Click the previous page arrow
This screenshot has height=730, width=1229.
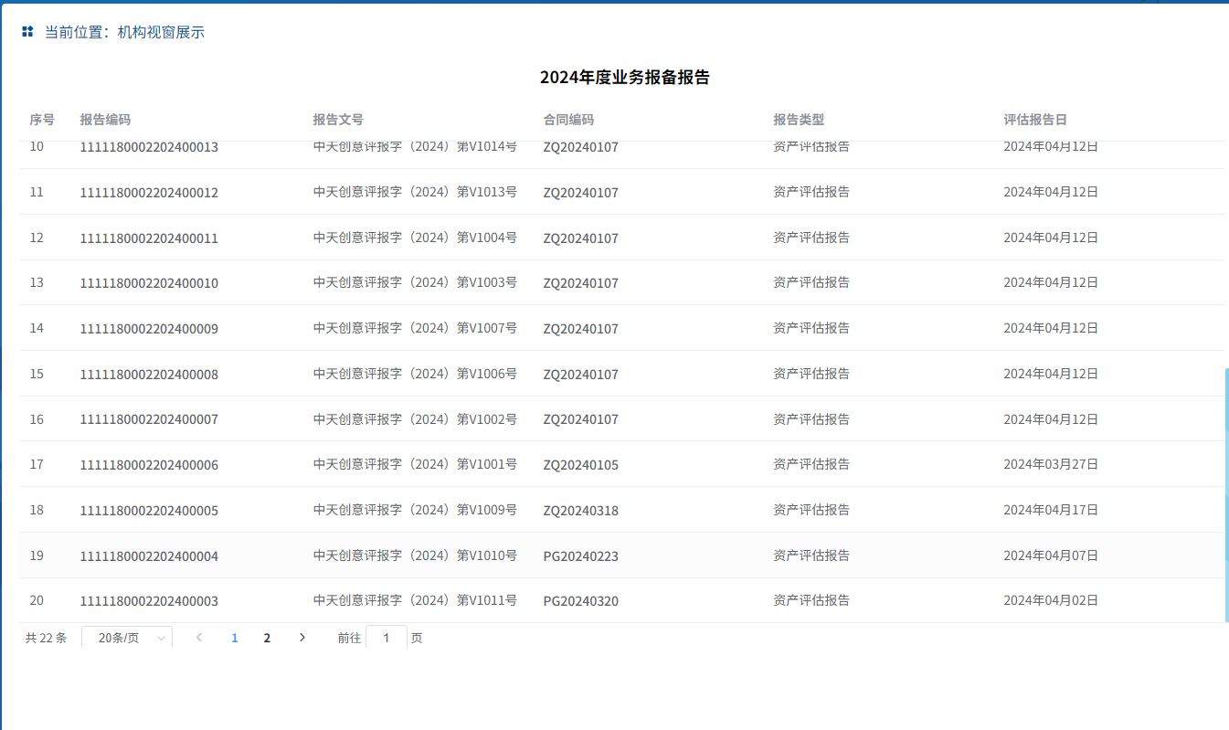pos(199,638)
